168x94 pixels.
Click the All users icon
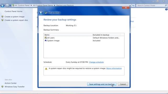tap(45, 38)
